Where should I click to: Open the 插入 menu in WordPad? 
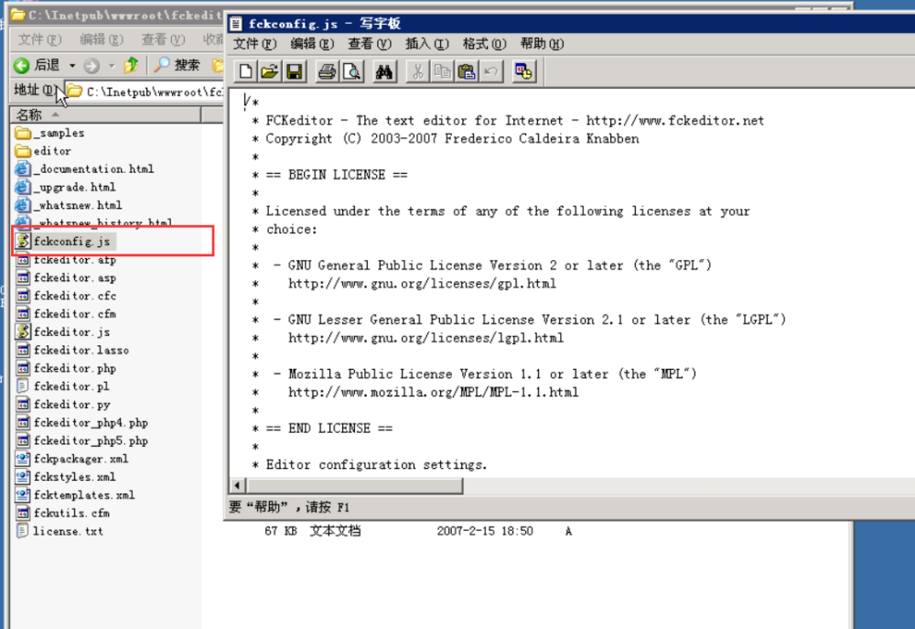427,44
